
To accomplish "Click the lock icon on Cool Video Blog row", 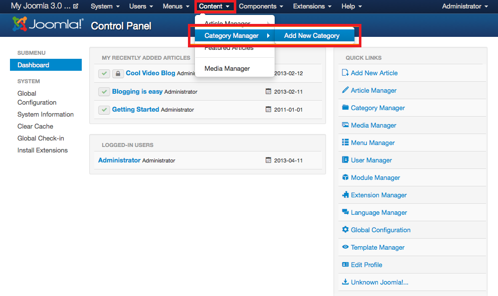I will point(118,74).
